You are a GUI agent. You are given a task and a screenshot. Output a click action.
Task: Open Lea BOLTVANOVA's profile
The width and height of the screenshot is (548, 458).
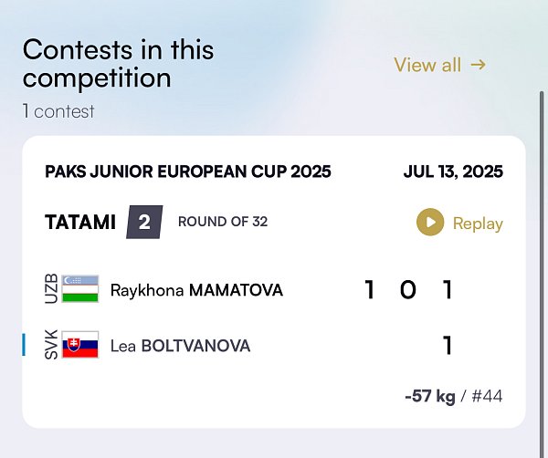180,346
